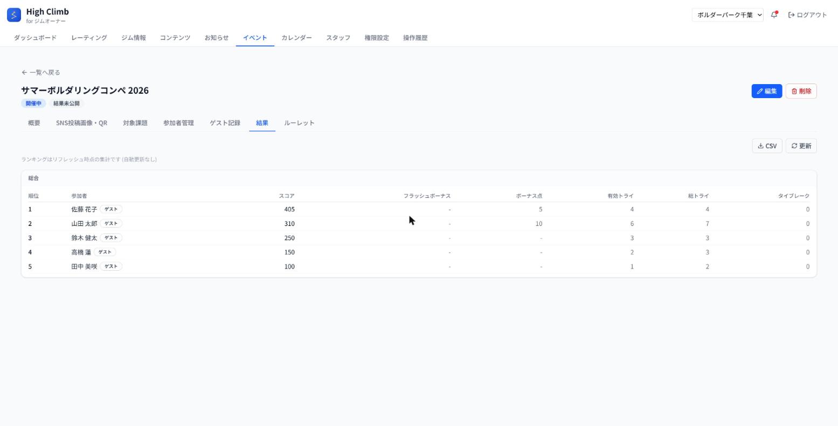
Task: Click the フラッシュボーナス column header
Action: pos(427,196)
